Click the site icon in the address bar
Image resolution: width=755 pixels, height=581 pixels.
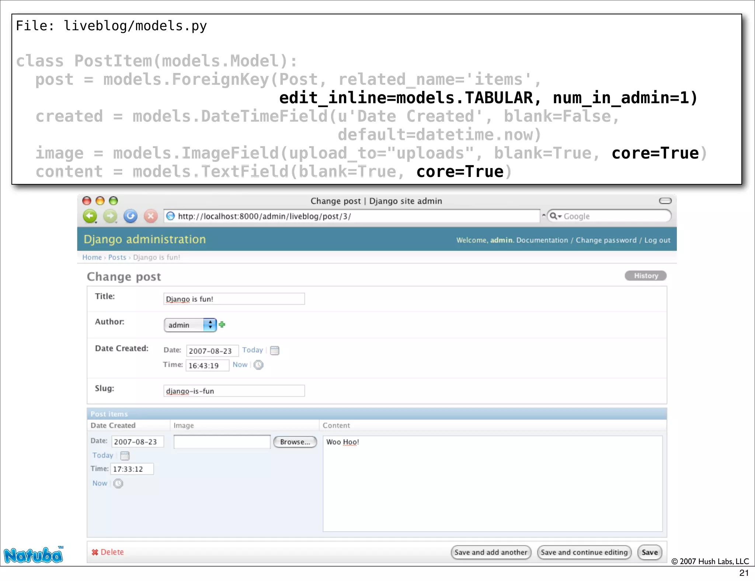coord(170,216)
